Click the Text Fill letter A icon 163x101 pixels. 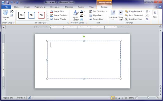82,11
